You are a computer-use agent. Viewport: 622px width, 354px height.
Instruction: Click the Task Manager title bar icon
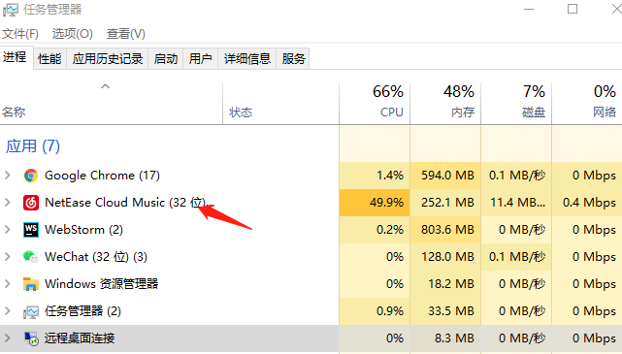[11, 10]
